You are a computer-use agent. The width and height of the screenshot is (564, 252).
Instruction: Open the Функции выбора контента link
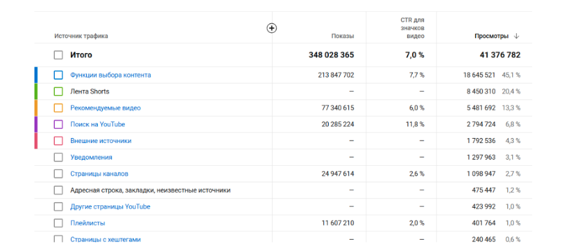coord(110,75)
